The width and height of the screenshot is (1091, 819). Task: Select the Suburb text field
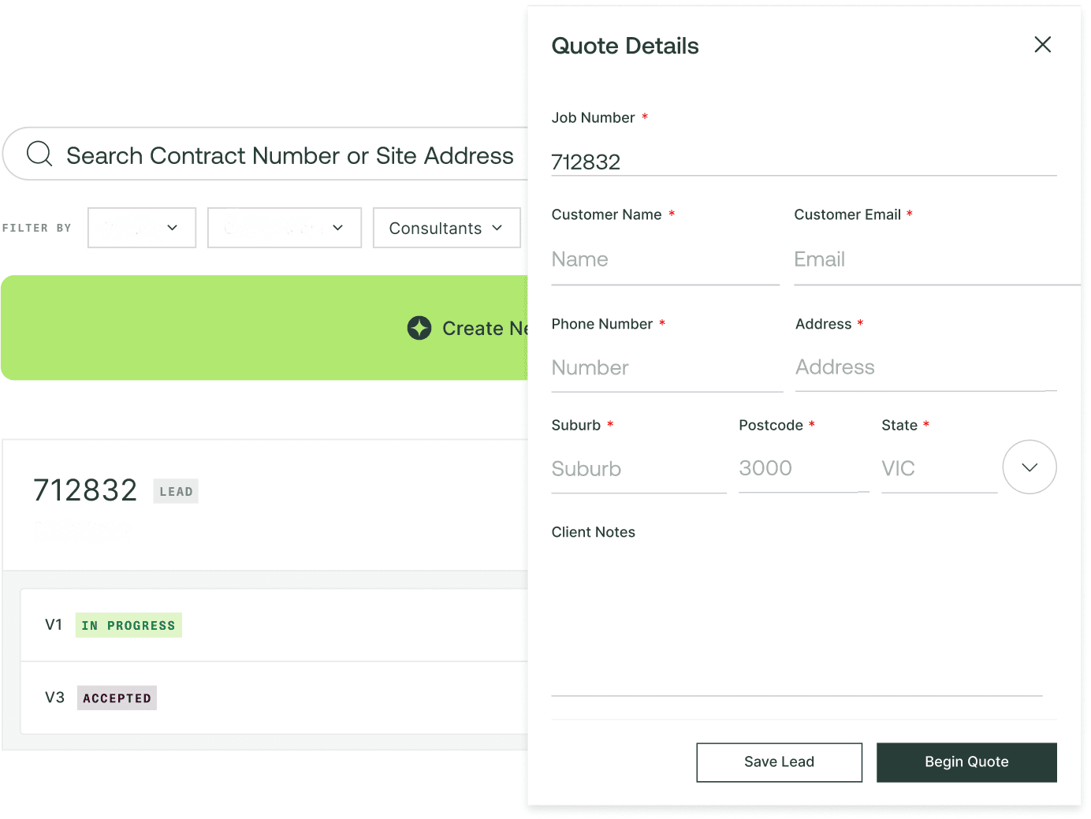coord(637,469)
